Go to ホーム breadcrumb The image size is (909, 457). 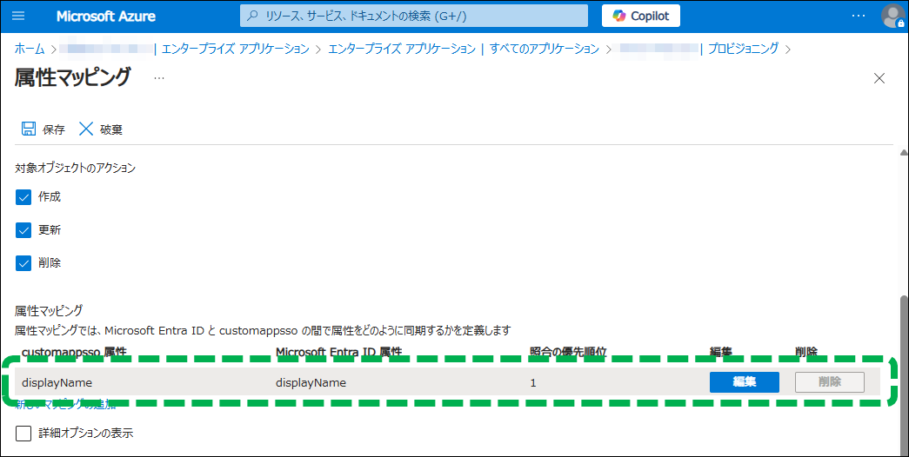29,49
